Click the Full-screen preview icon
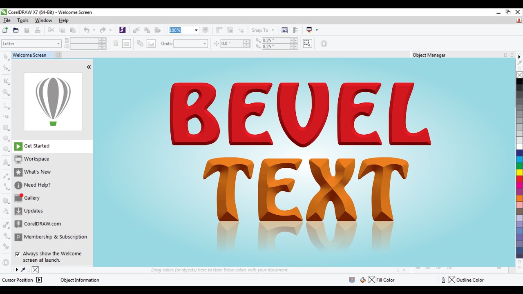 tap(206, 30)
